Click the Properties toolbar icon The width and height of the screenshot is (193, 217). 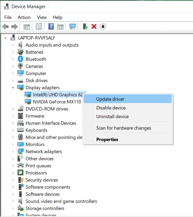click(x=39, y=27)
